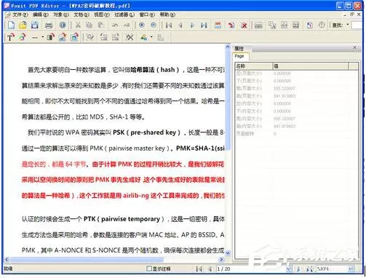This screenshot has height=278, width=366.
Task: Open the 视图 menu
Action: pos(102,15)
